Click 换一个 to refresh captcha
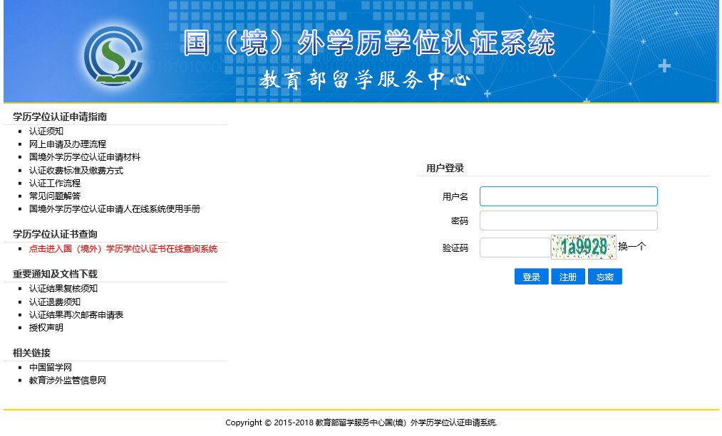This screenshot has width=722, height=436. coord(631,247)
